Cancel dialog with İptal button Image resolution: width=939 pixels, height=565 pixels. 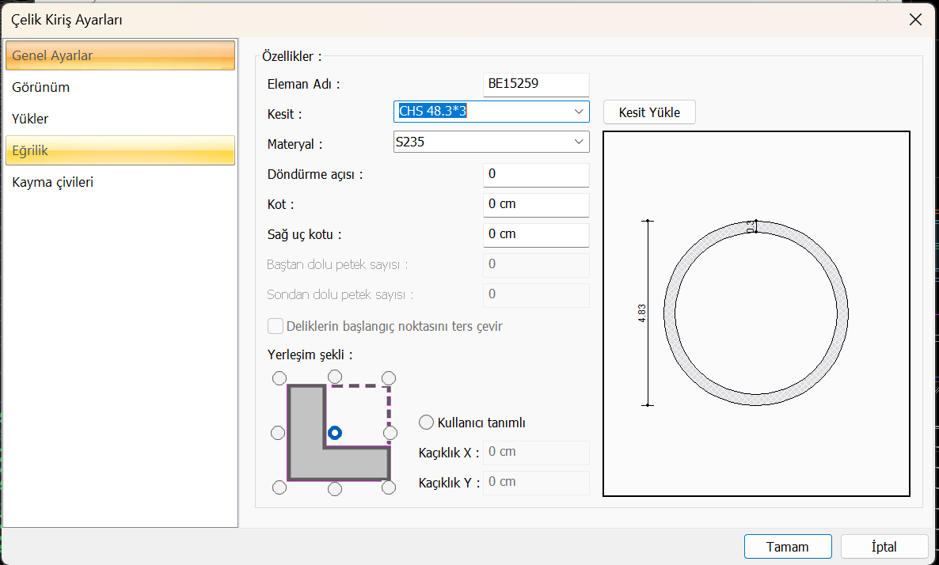(x=884, y=547)
